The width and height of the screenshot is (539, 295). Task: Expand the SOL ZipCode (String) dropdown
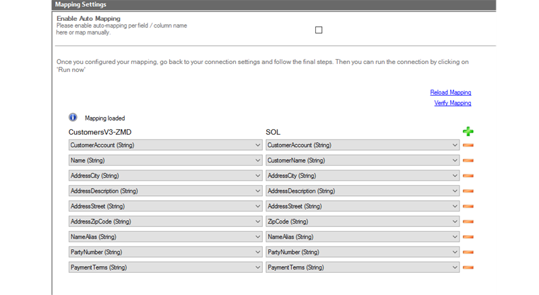point(362,222)
